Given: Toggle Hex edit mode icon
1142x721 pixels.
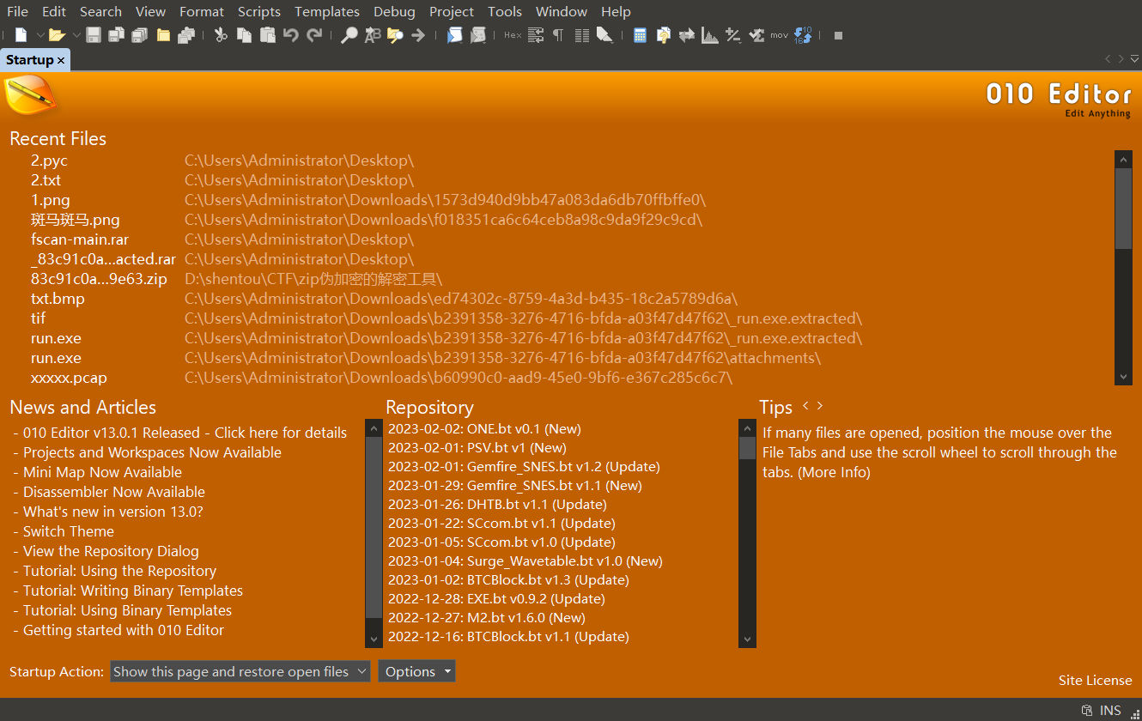Looking at the screenshot, I should tap(513, 35).
